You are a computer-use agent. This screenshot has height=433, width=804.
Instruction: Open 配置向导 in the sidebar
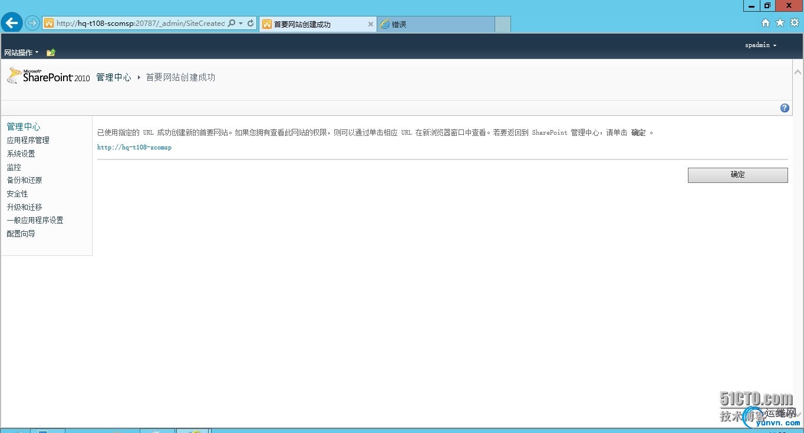click(21, 234)
